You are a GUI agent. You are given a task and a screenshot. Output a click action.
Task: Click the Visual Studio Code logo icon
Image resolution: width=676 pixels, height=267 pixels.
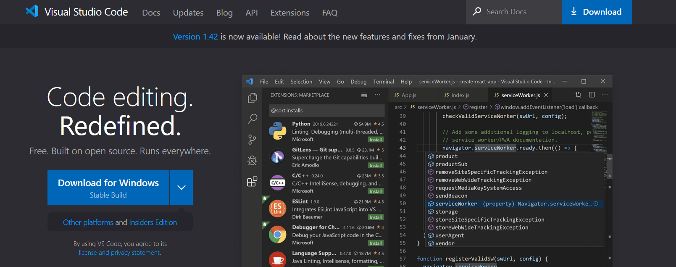[32, 11]
